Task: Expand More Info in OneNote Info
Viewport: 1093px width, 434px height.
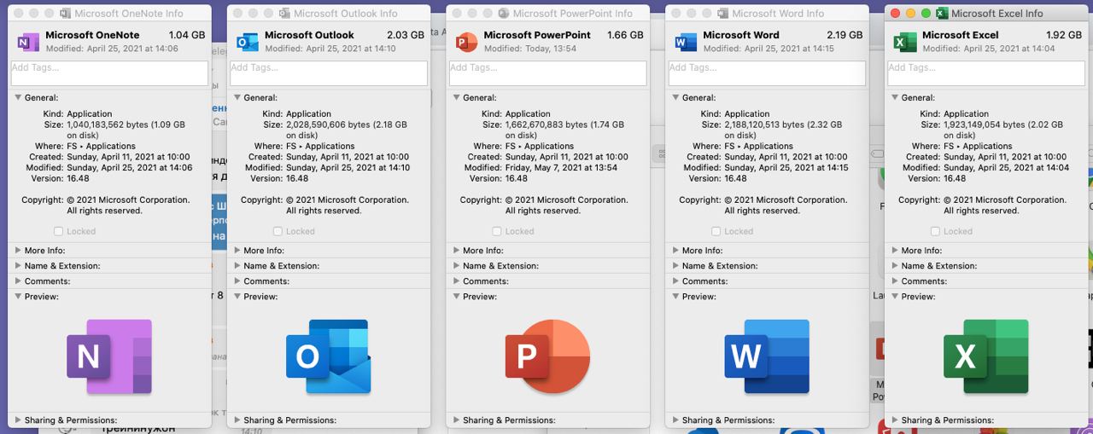Action: click(x=17, y=251)
